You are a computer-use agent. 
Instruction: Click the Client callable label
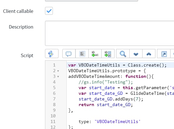(18, 11)
